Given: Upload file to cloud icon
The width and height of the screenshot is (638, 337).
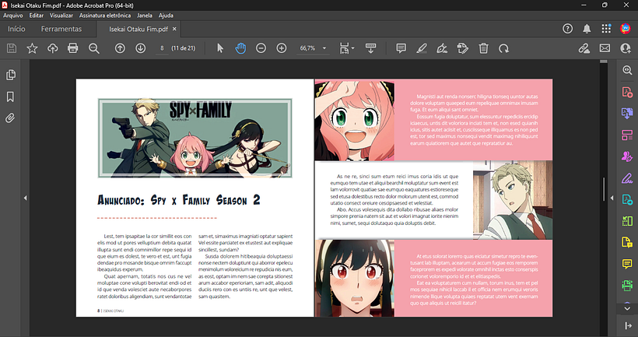Looking at the screenshot, I should click(52, 48).
